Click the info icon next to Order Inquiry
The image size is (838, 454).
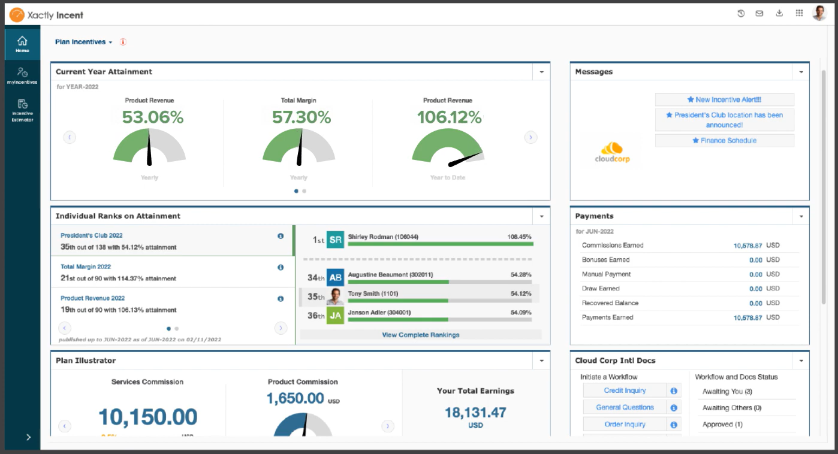coord(674,424)
